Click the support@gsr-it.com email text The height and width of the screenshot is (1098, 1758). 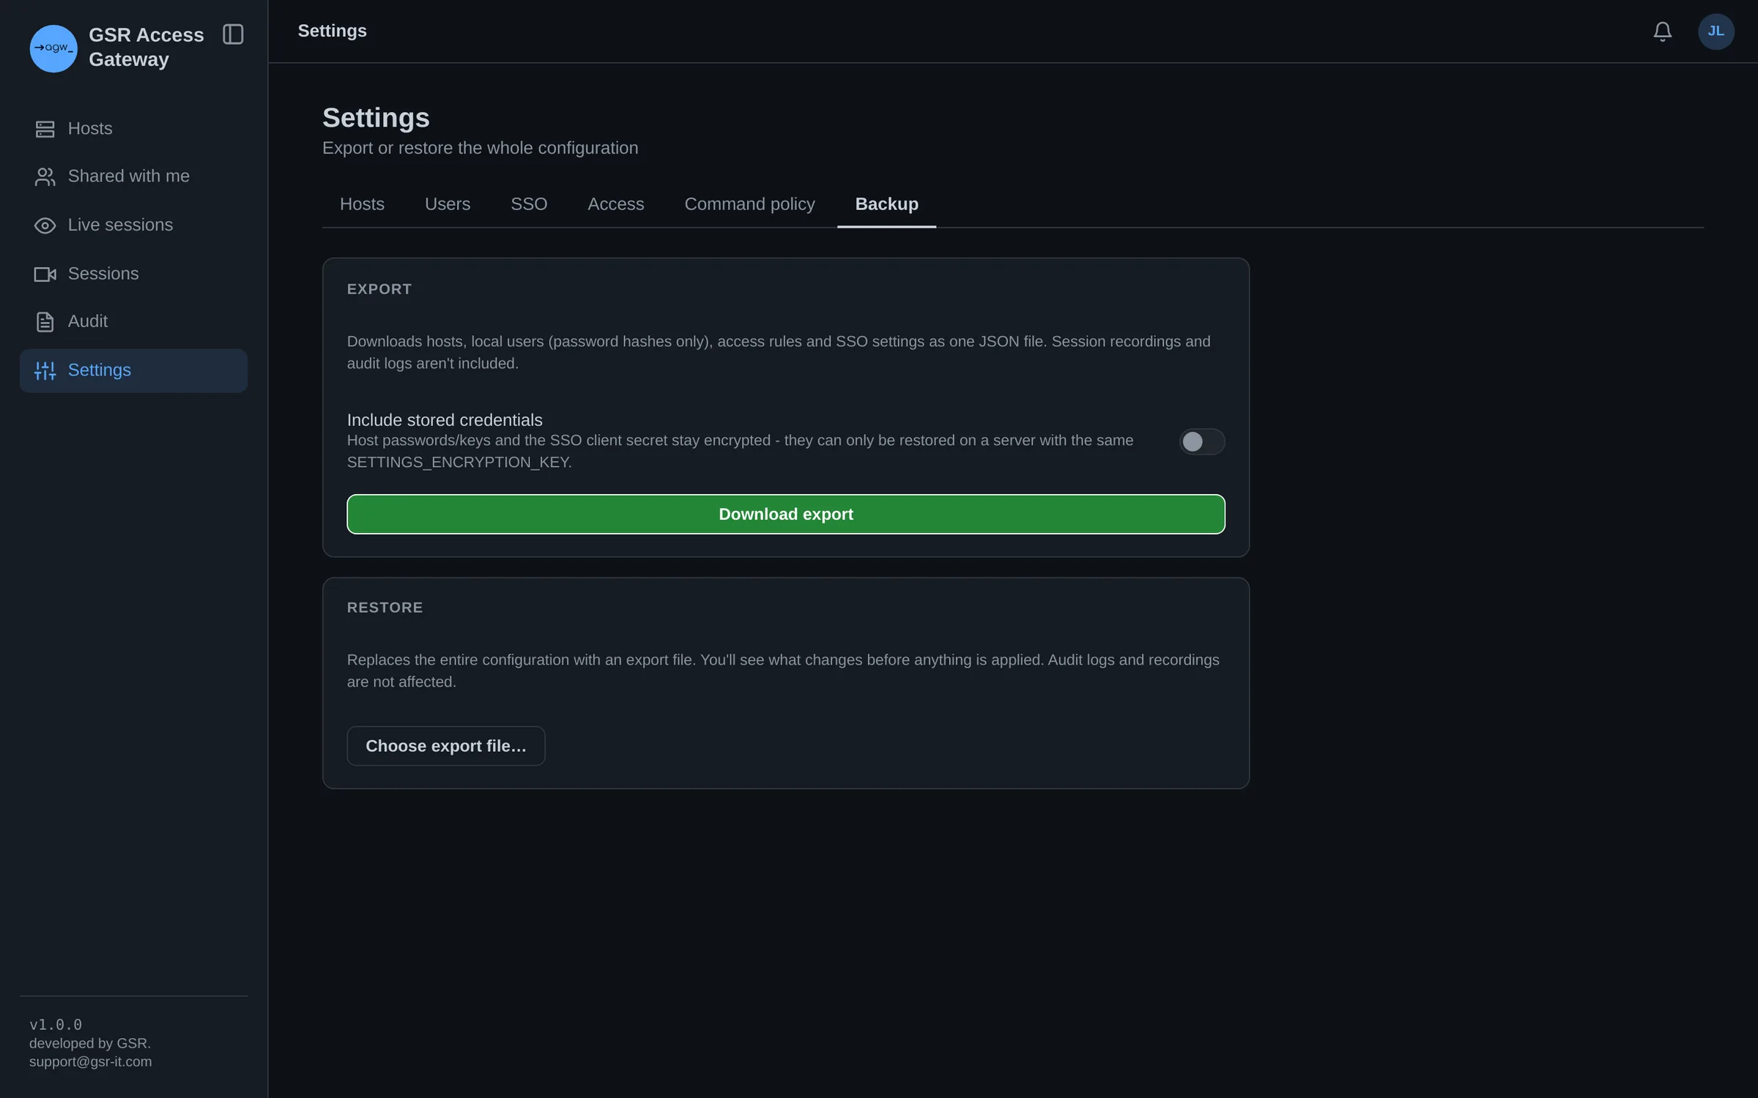pos(91,1062)
